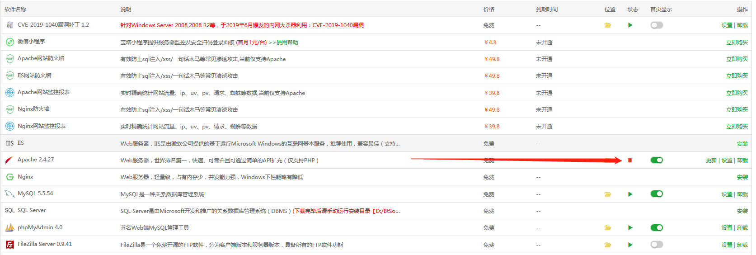This screenshot has width=756, height=255.
Task: Click 卸载 for FileZilla Server 0.9.41
Action: (x=742, y=245)
